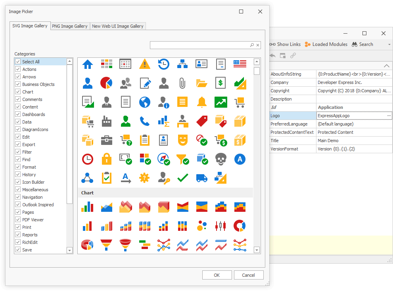393x291 pixels.
Task: Choose the paperclip attachment icon
Action: (x=182, y=83)
